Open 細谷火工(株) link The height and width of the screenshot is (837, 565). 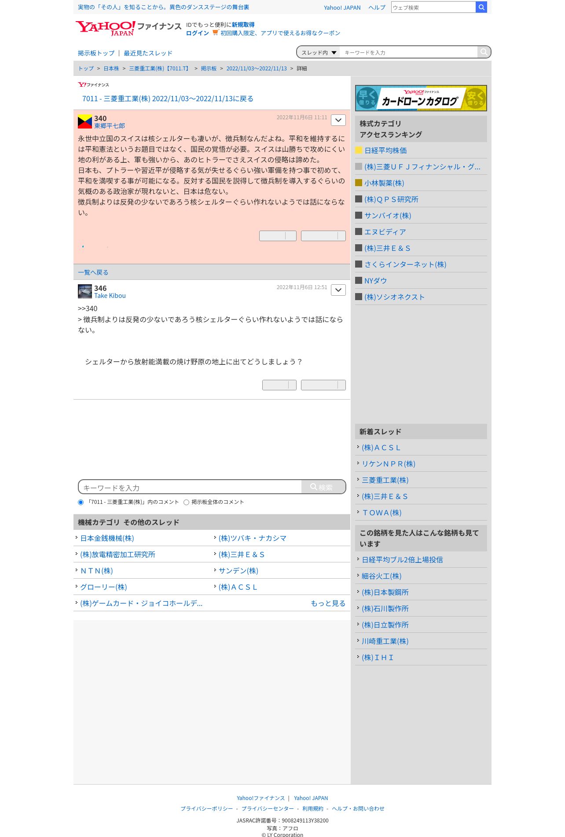pyautogui.click(x=382, y=576)
